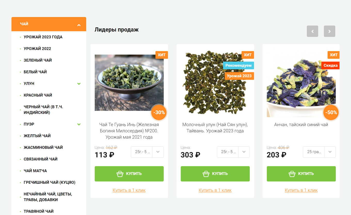This screenshot has height=215, width=351.
Task: Click the Скидка badge on Анчан tea
Action: (x=330, y=66)
